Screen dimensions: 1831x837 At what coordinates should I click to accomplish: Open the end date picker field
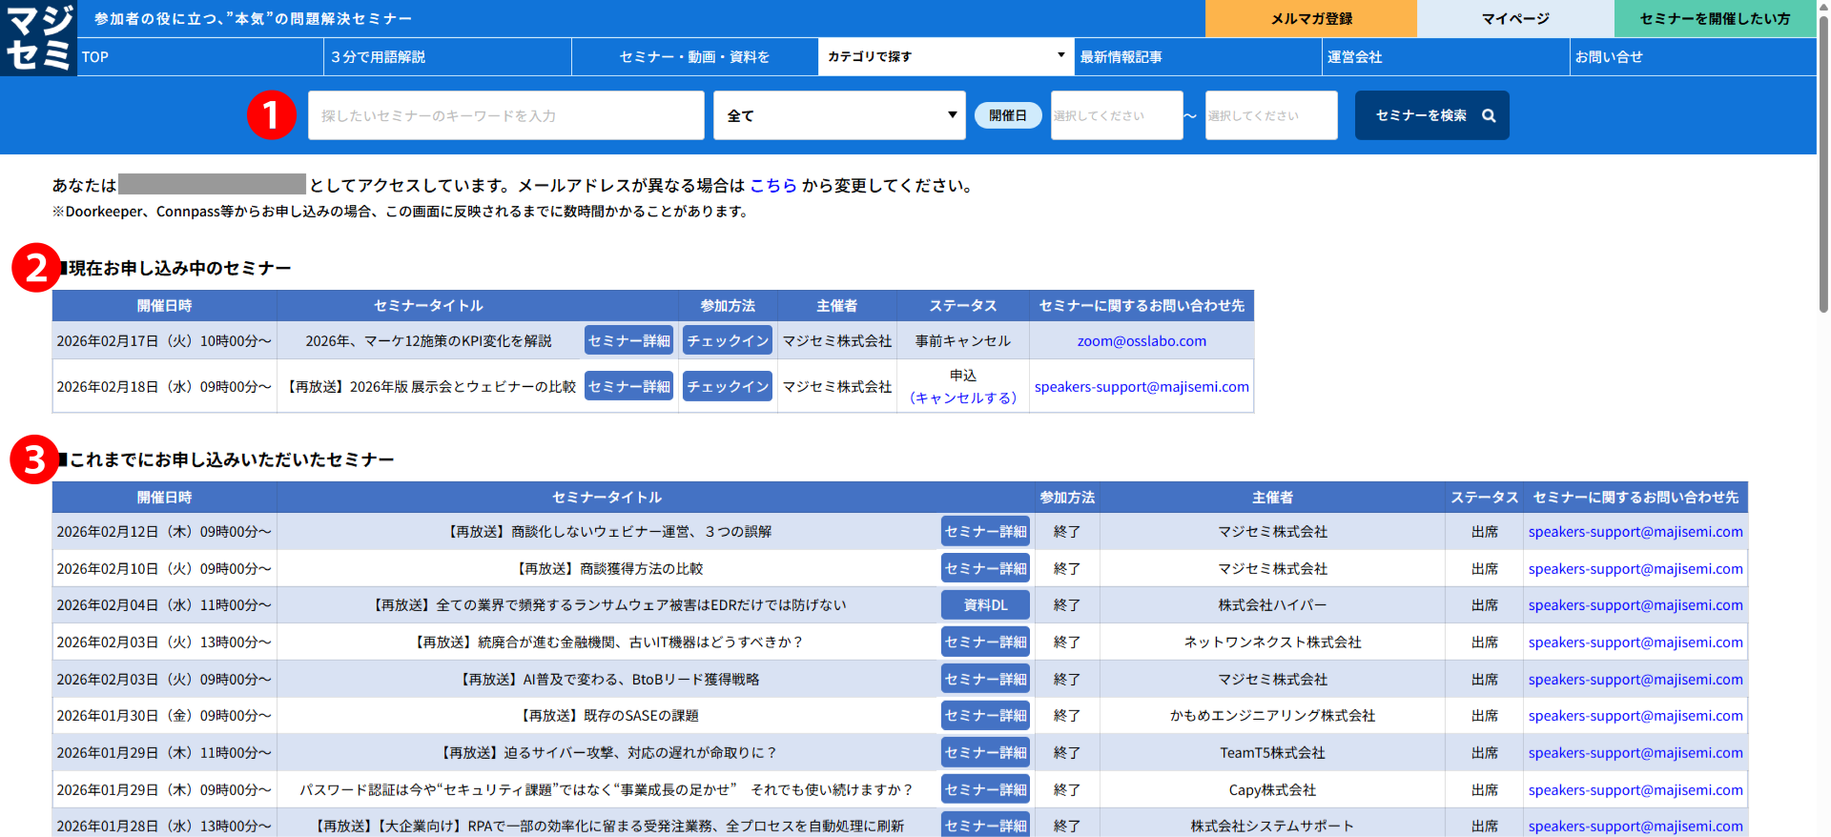(x=1270, y=115)
